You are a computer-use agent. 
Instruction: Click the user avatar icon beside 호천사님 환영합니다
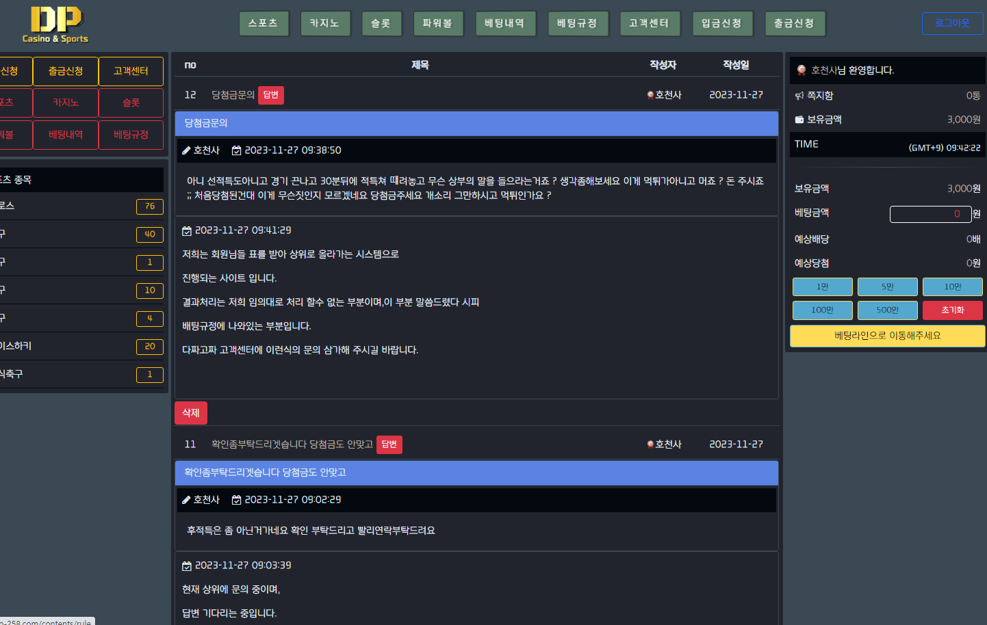click(x=802, y=70)
